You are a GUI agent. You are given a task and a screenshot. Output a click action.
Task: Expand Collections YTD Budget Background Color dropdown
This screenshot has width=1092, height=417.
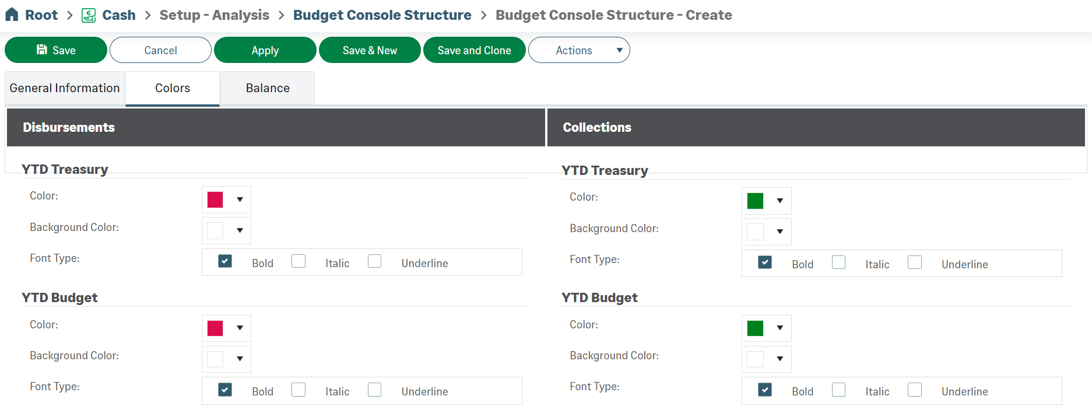[x=780, y=359]
